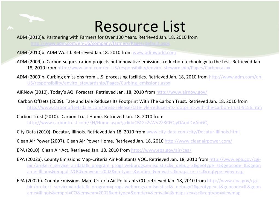
Task: Open the EPA CO emissions map link
Action: (144, 187)
